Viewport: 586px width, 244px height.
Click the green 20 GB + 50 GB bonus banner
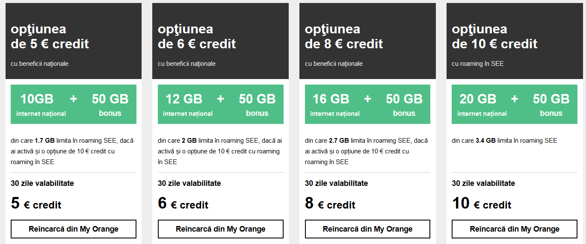click(x=515, y=104)
